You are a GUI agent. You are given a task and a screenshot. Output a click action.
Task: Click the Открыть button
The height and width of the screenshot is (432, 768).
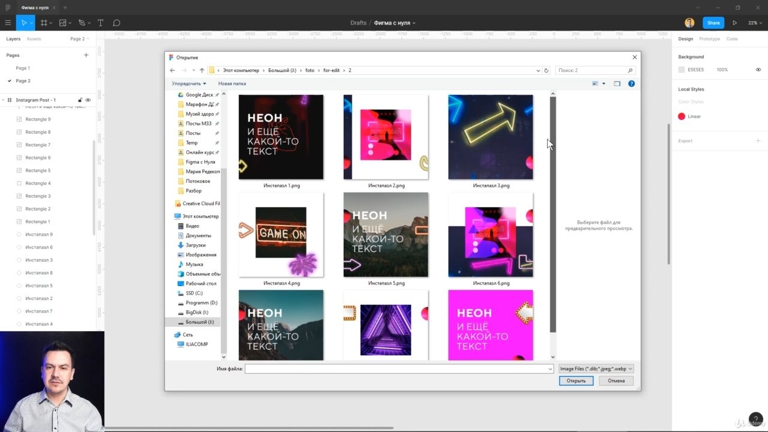pyautogui.click(x=576, y=380)
